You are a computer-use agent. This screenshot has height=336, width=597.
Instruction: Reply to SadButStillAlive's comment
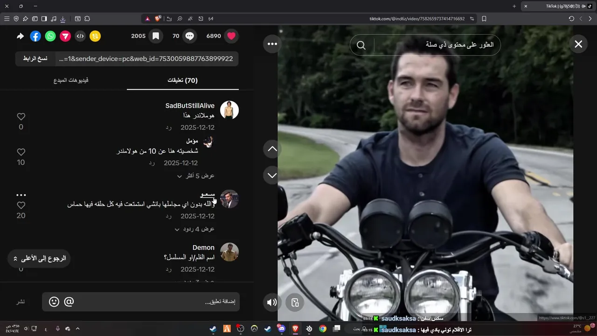point(169,127)
